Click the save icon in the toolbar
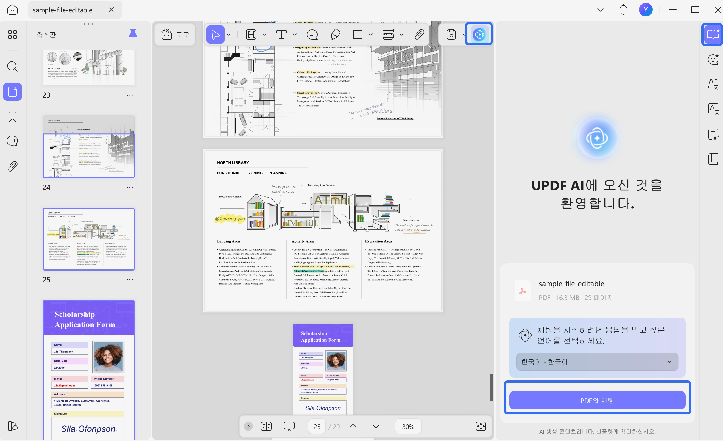723x441 pixels. point(451,34)
